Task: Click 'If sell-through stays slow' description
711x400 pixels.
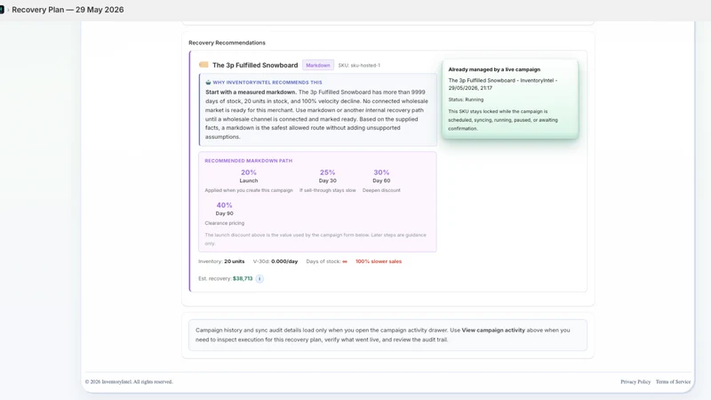Action: coord(327,190)
